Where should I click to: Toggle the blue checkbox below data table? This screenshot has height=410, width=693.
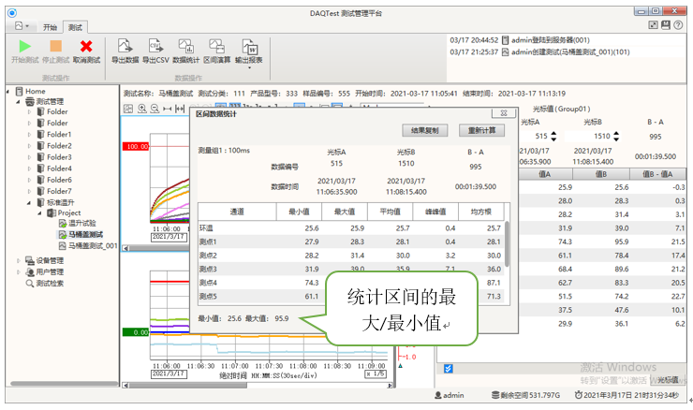click(x=450, y=369)
